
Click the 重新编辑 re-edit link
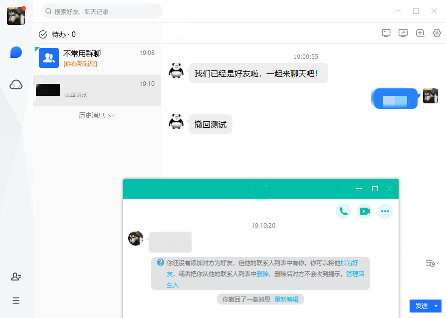(286, 300)
